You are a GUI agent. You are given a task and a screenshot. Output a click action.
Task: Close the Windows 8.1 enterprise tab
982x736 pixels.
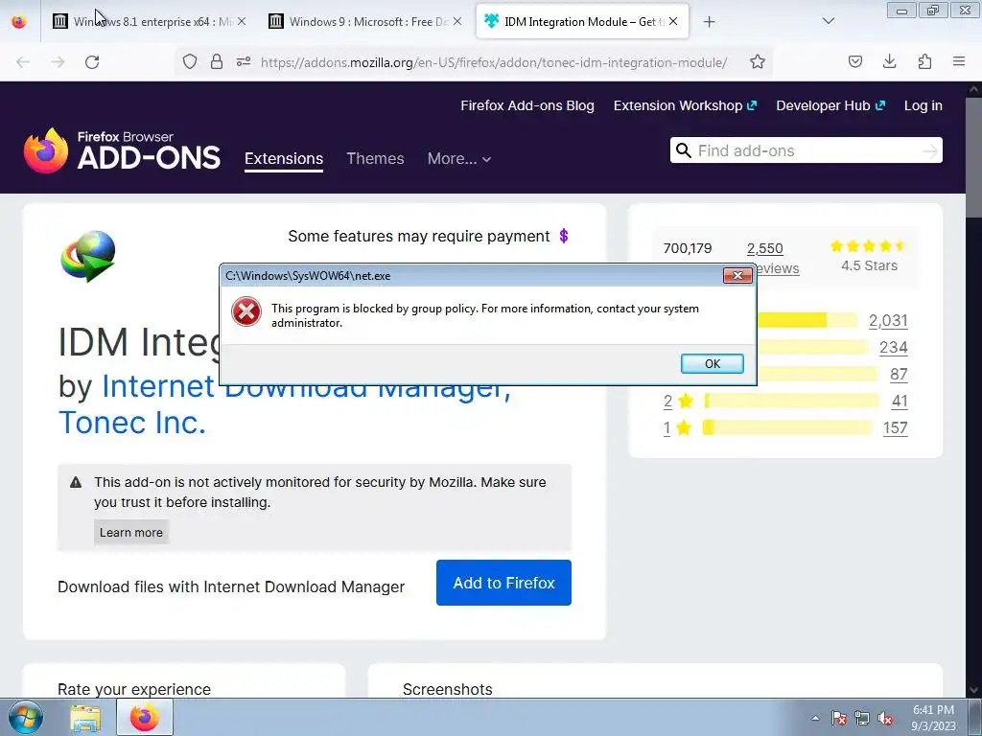pos(242,21)
